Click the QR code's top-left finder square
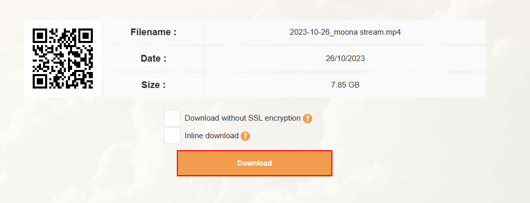The image size is (530, 203). point(39,35)
